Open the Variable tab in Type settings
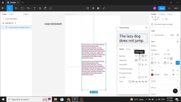Viewport: 181px width, 102px height. pyautogui.click(x=136, y=49)
